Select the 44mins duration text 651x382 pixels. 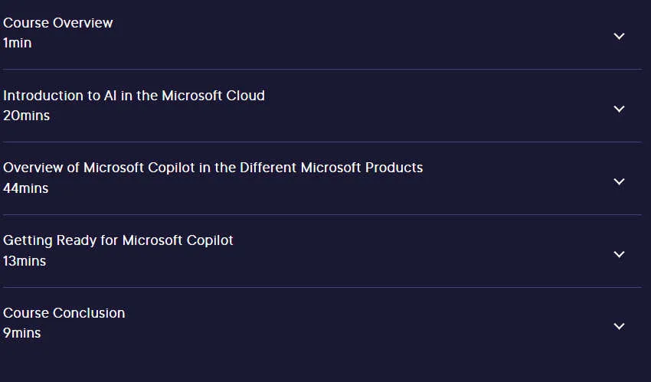26,188
